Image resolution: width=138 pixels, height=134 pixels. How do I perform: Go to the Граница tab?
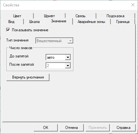pyautogui.click(x=123, y=22)
